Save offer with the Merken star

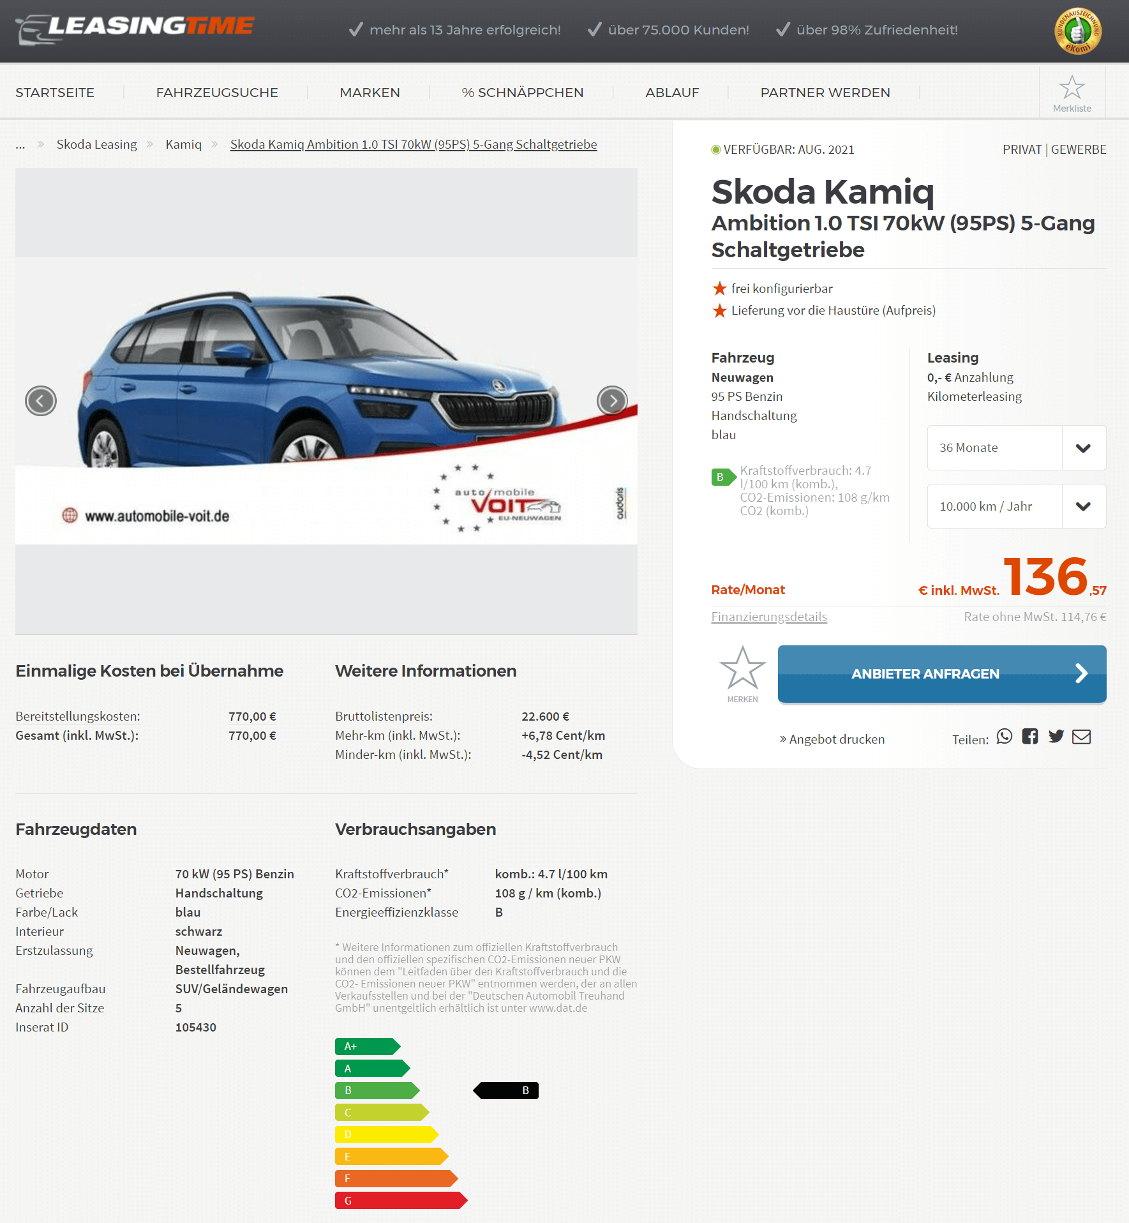[x=742, y=674]
